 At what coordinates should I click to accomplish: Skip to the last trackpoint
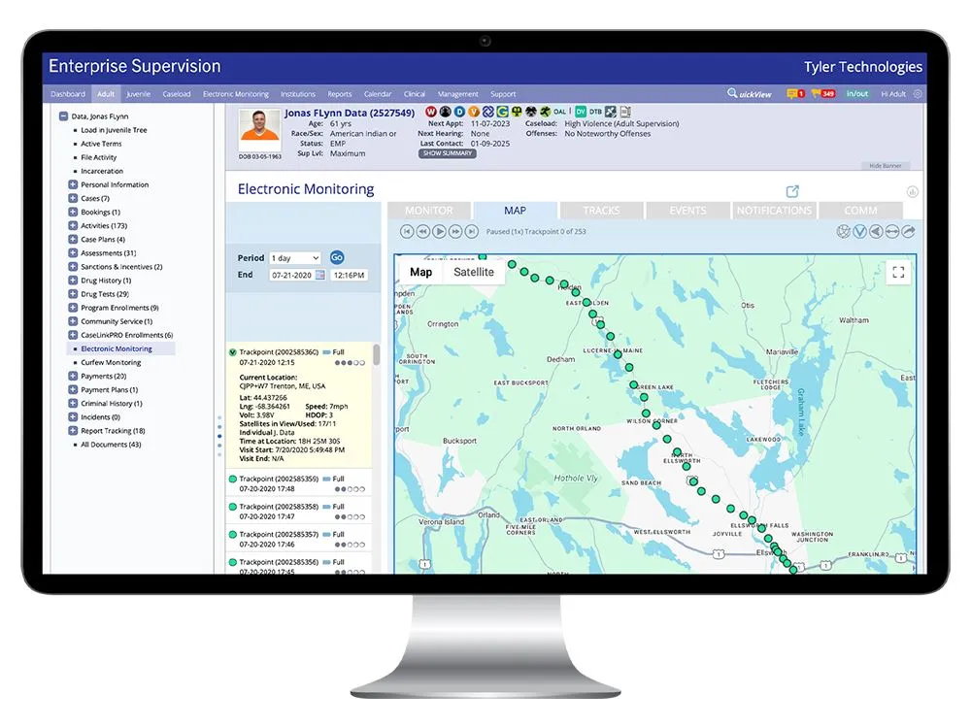click(x=473, y=231)
